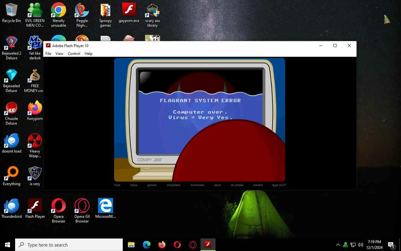Open the Help menu in Flash Player
The image size is (401, 251).
tap(89, 54)
